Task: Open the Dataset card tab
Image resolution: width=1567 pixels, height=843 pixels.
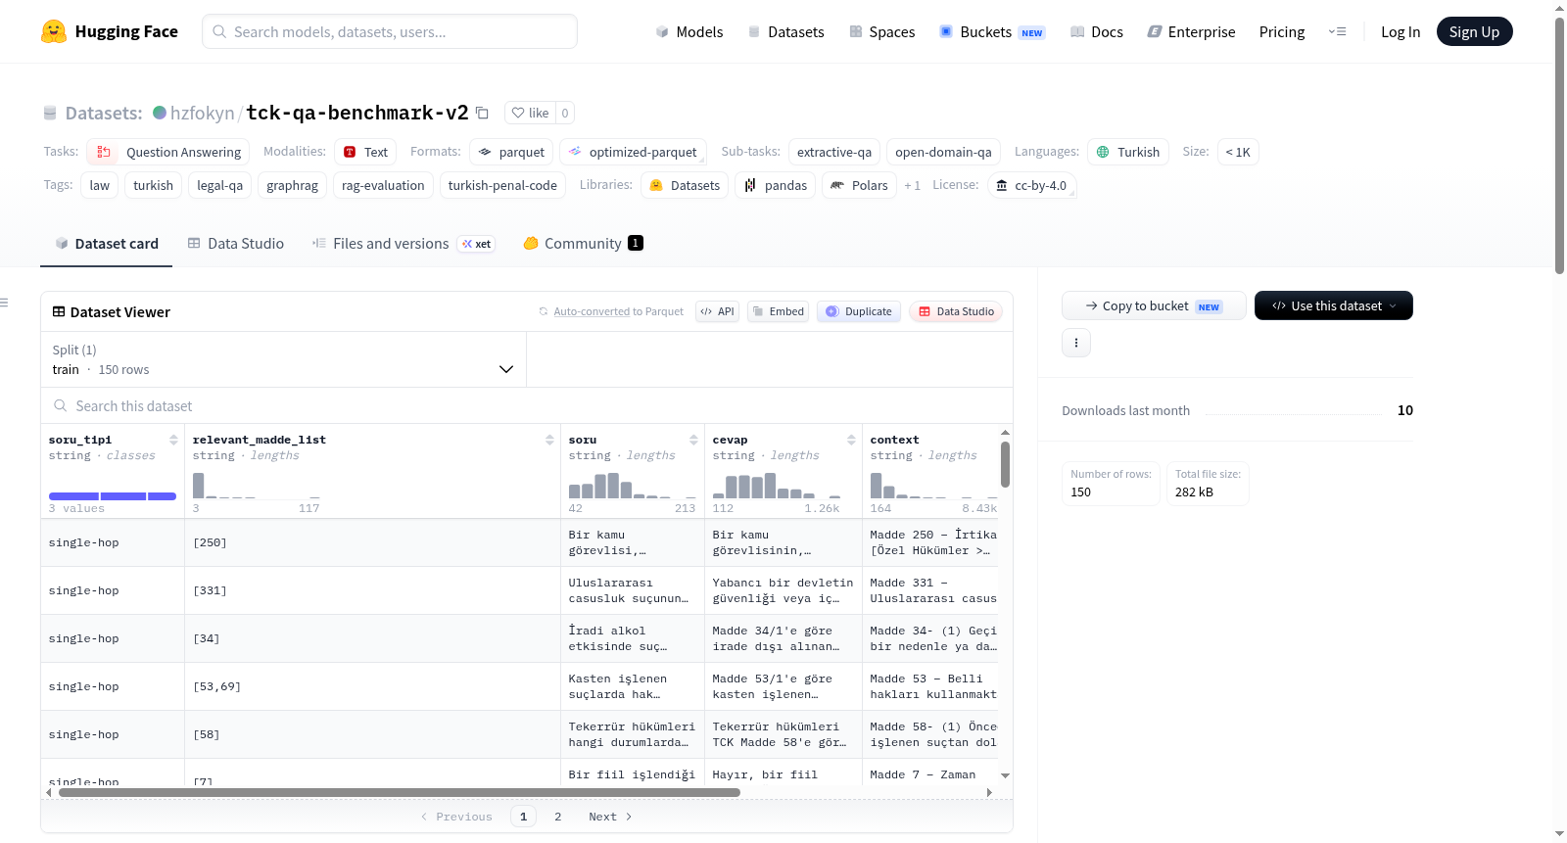Action: (107, 244)
